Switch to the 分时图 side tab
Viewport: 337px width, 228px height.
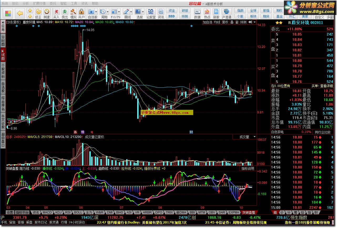(x=3, y=40)
